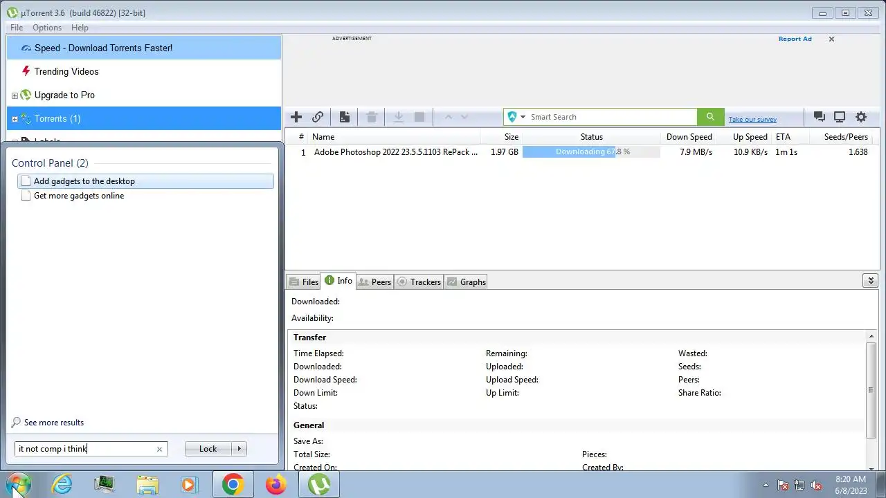Click the Start download arrow icon
This screenshot has height=498, width=886.
coord(398,117)
